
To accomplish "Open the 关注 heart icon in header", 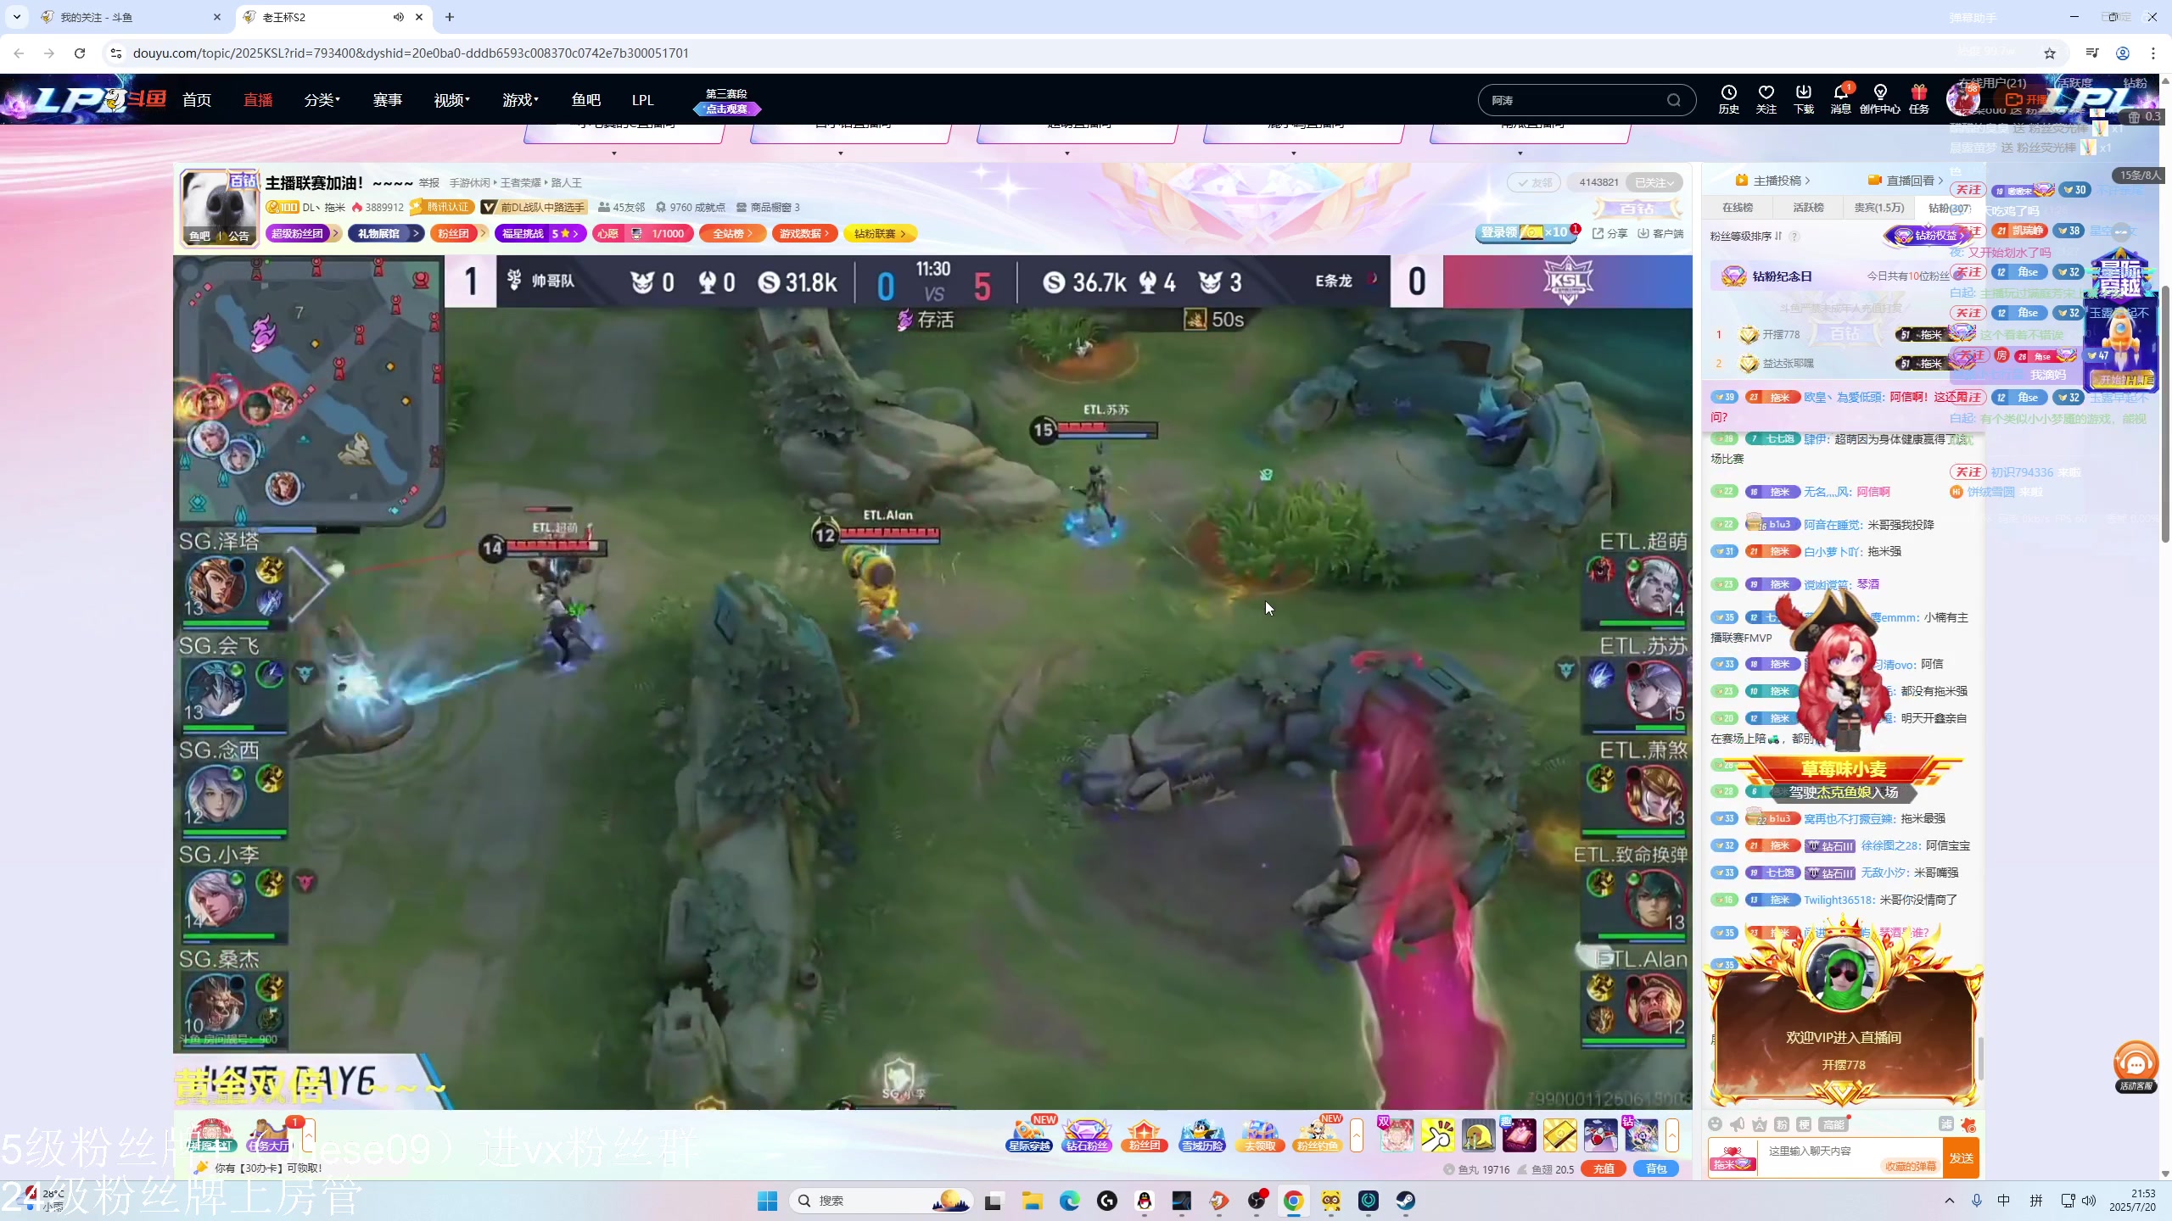I will pos(1766,98).
